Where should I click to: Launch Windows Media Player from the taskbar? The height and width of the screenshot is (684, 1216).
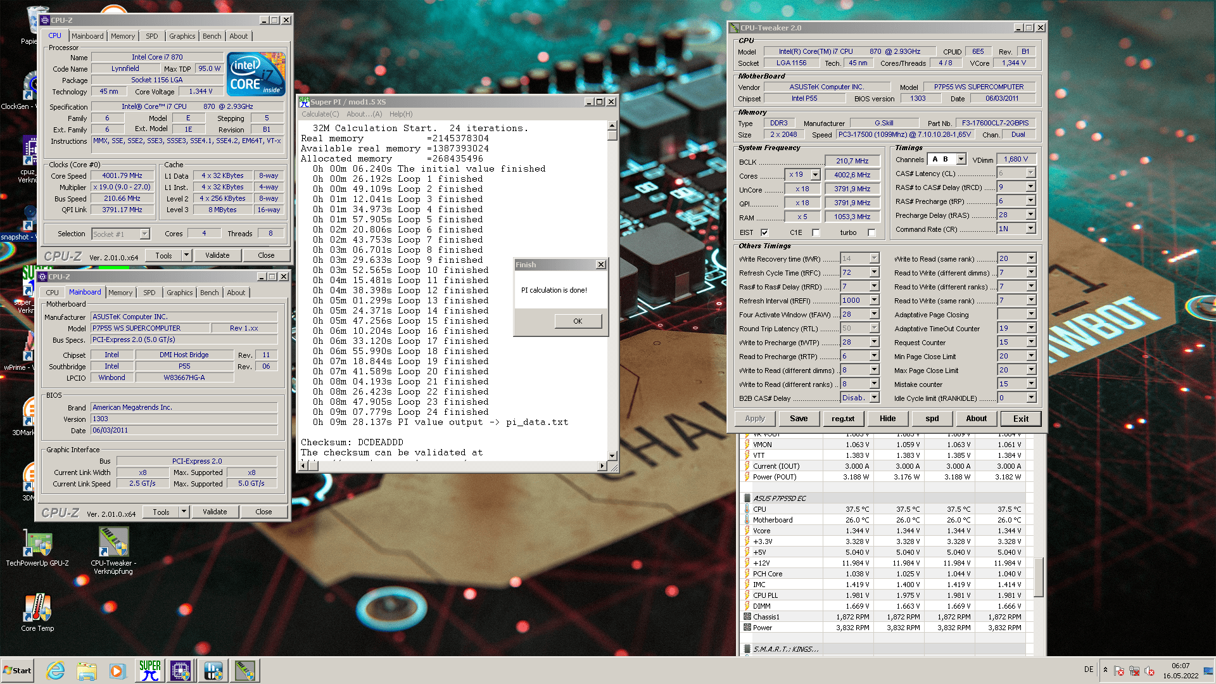click(117, 670)
